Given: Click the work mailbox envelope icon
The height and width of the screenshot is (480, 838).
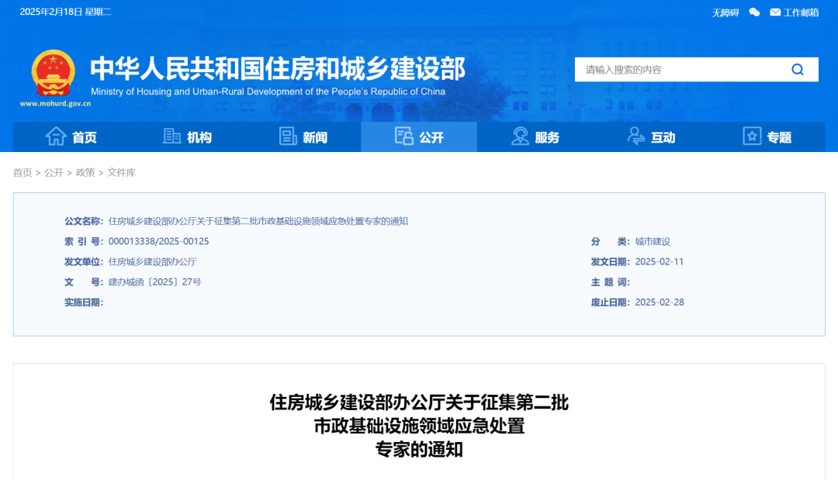Looking at the screenshot, I should (775, 12).
